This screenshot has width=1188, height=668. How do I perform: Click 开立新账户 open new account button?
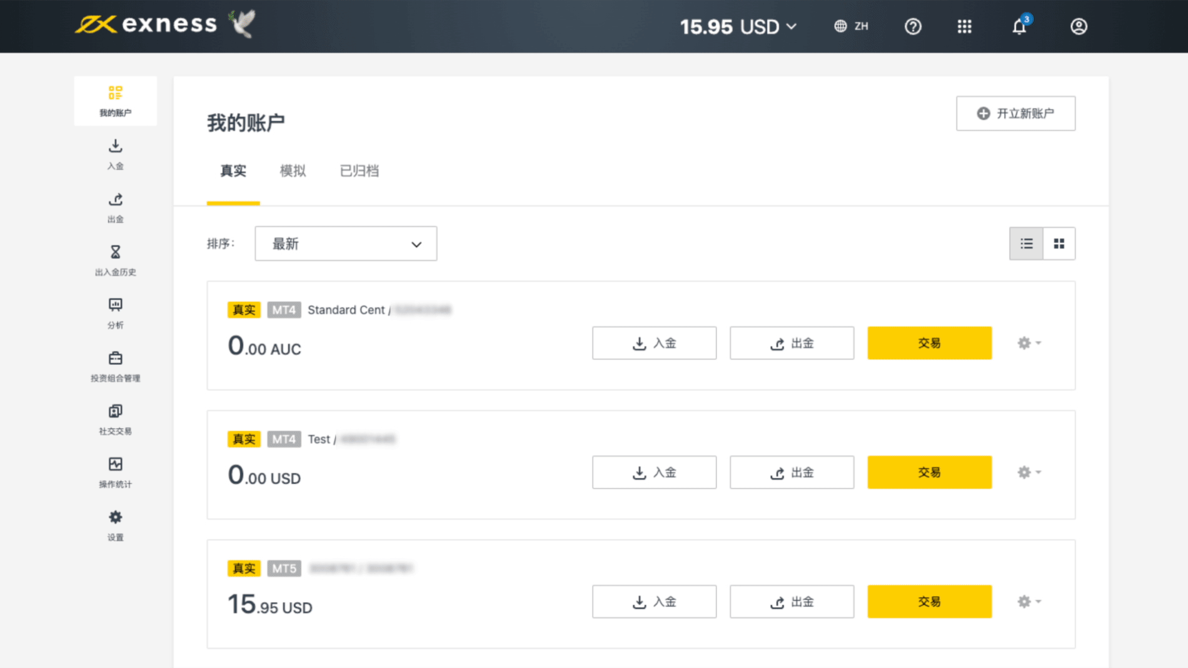[x=1015, y=113]
